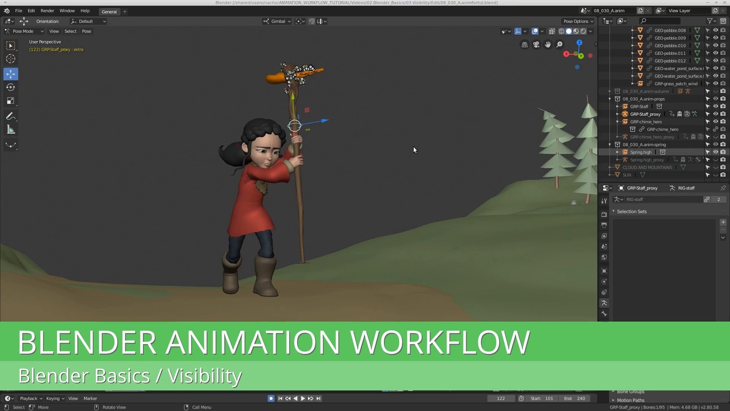This screenshot has width=730, height=411.
Task: Pin the properties editor context
Action: 723,188
